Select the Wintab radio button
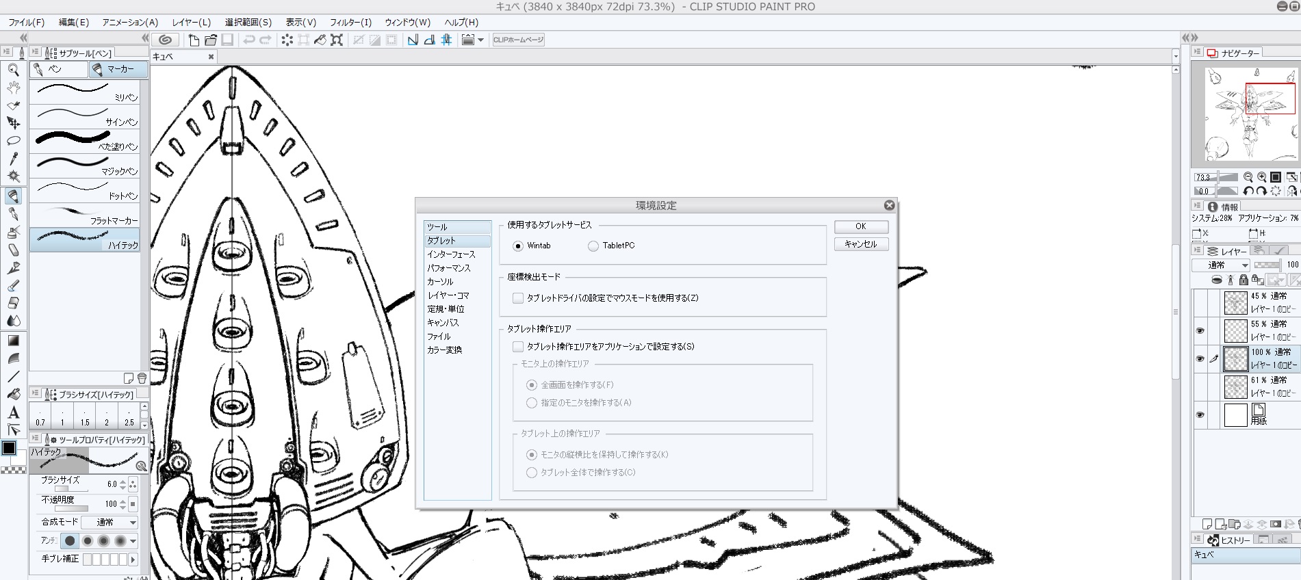 (518, 246)
